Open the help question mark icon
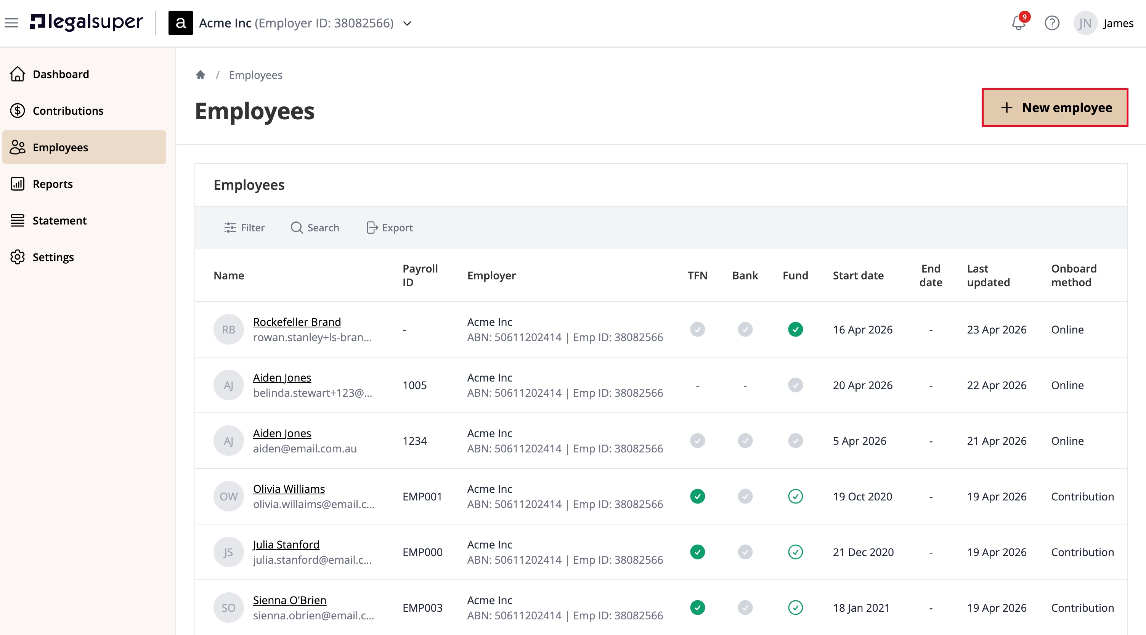This screenshot has width=1146, height=635. pyautogui.click(x=1052, y=23)
